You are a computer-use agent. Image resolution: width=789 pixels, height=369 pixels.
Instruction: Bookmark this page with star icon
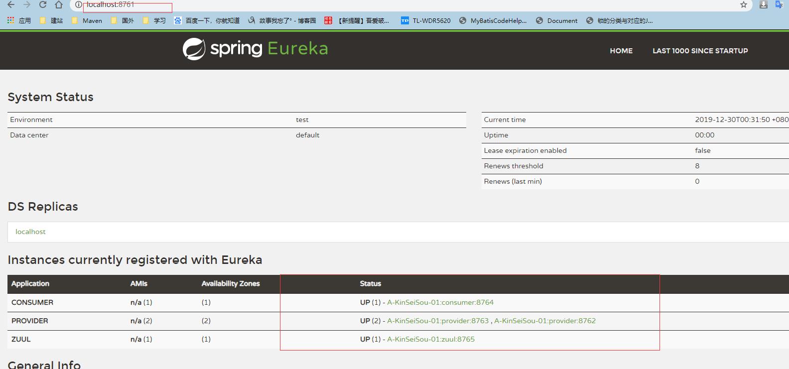[744, 4]
